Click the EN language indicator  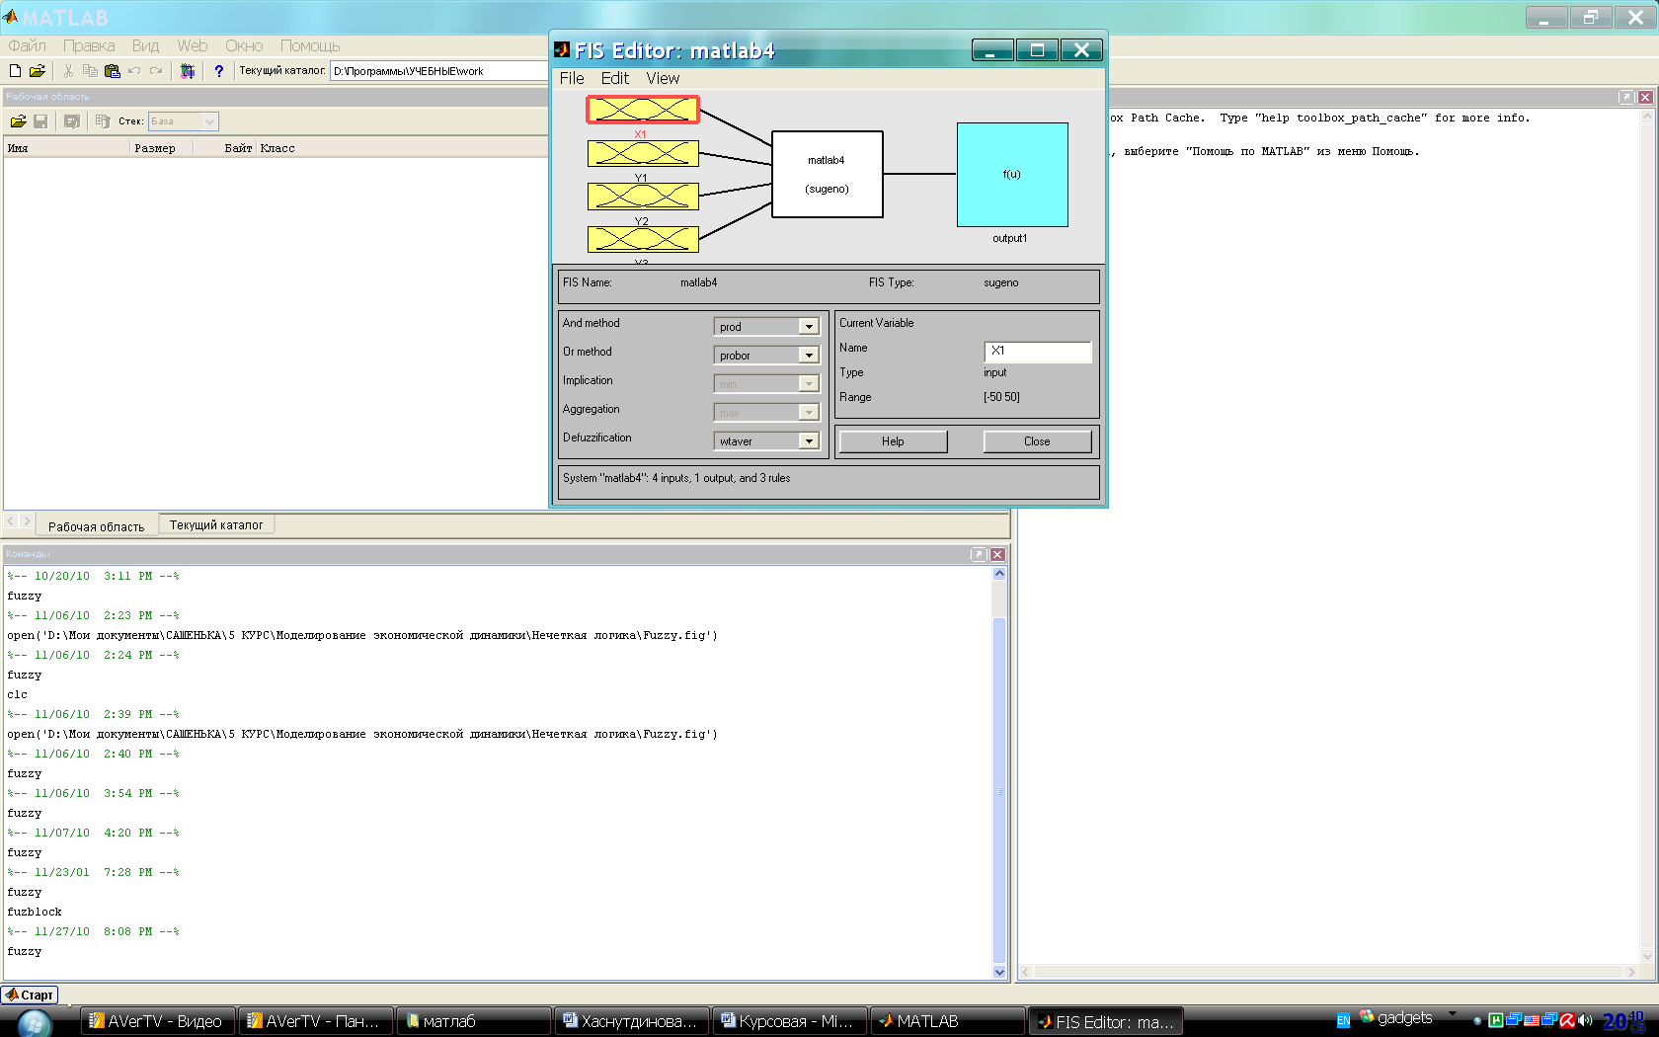click(1343, 1020)
